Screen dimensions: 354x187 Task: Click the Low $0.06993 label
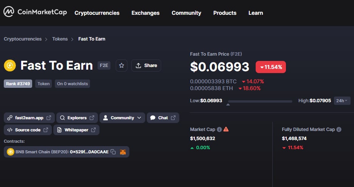[206, 100]
